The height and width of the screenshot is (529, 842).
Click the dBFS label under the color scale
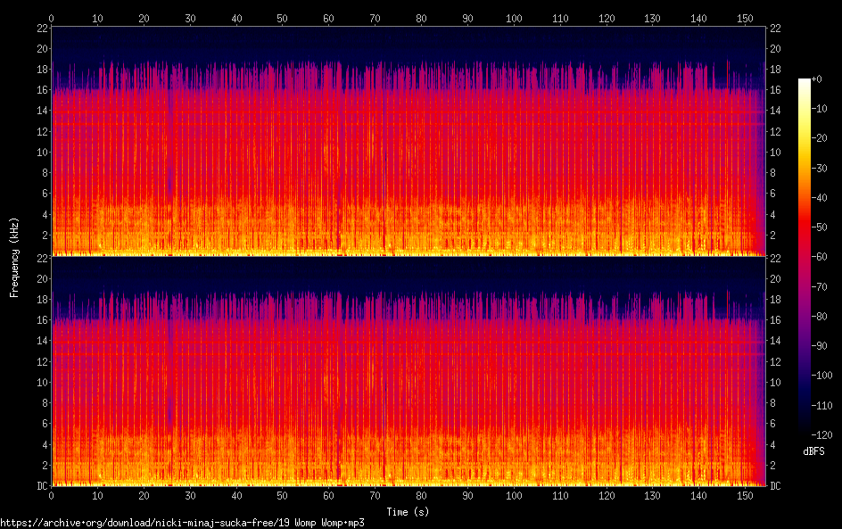pos(813,452)
